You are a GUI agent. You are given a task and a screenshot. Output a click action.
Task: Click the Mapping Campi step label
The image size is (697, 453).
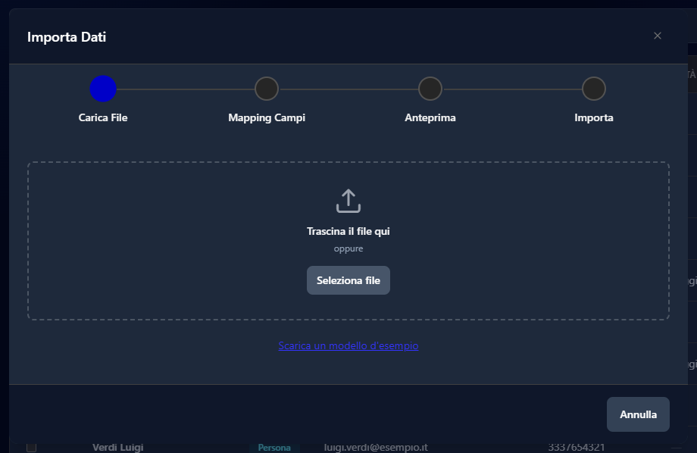click(267, 118)
